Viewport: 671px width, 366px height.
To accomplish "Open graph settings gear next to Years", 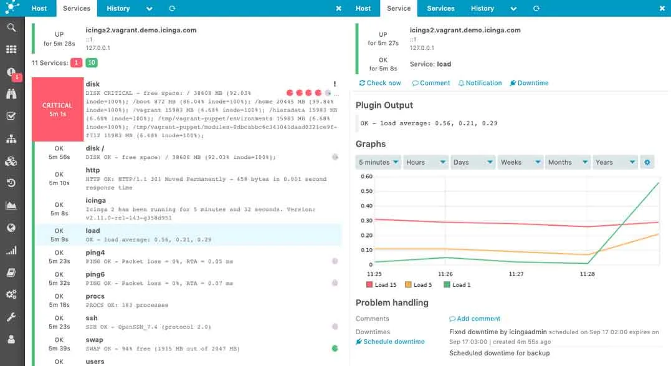I will point(647,162).
